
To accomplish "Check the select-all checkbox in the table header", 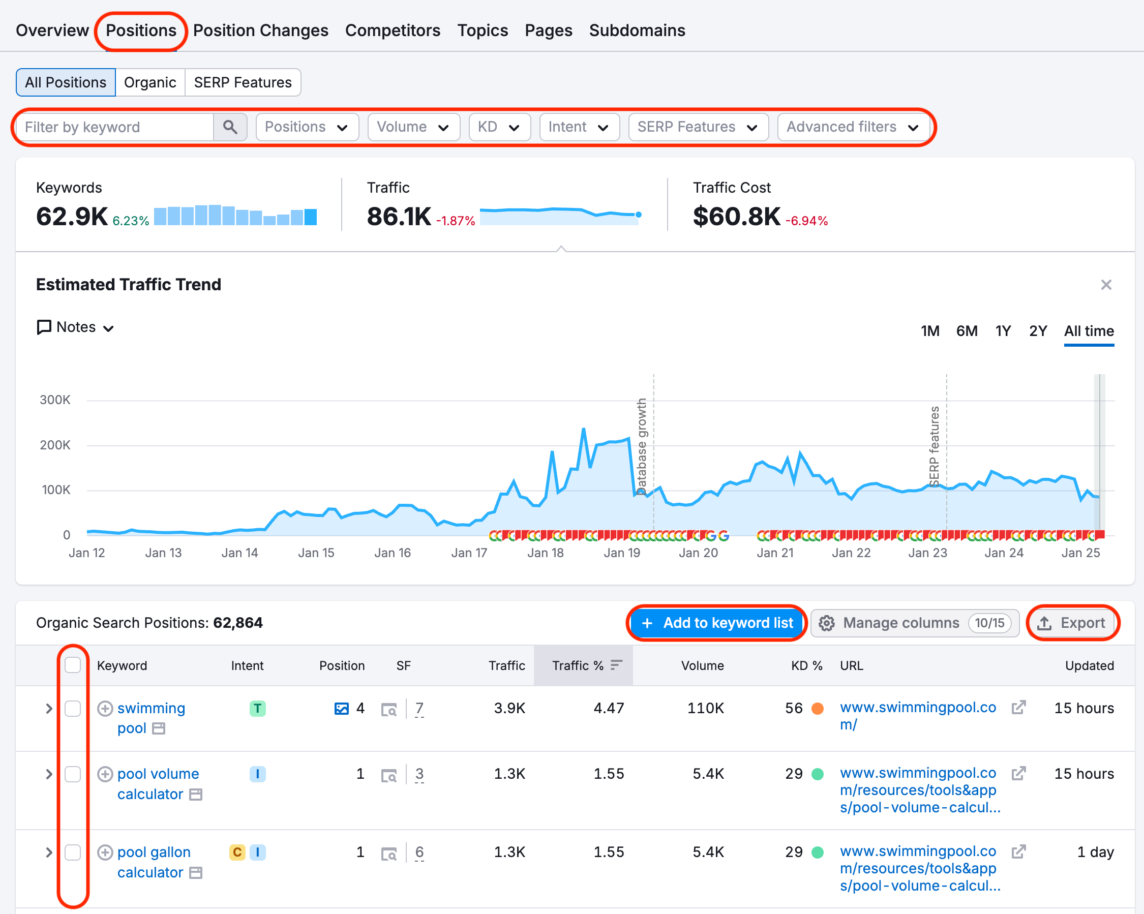I will tap(73, 664).
